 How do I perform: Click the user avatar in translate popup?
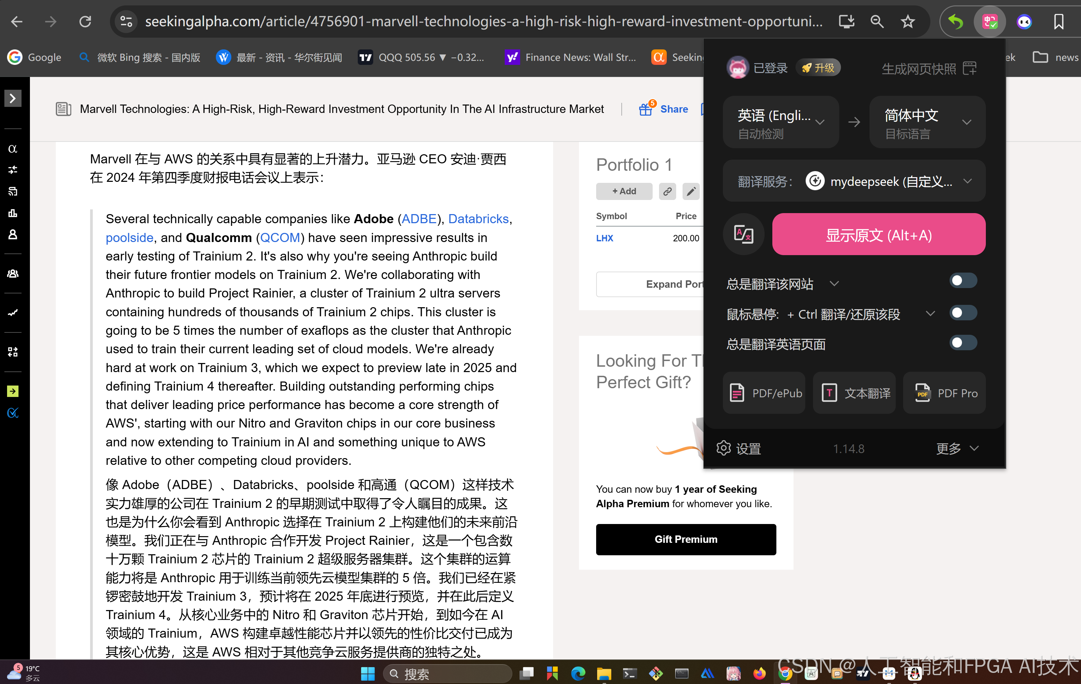738,68
